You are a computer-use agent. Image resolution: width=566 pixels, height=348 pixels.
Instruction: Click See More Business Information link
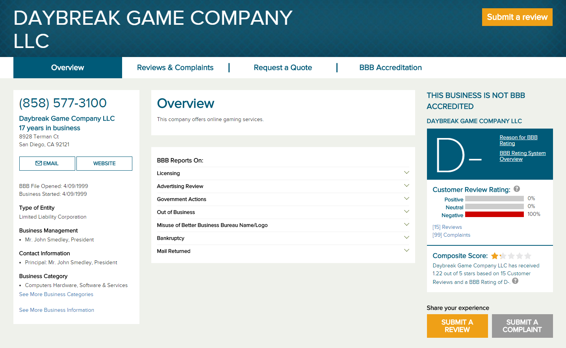pyautogui.click(x=57, y=310)
